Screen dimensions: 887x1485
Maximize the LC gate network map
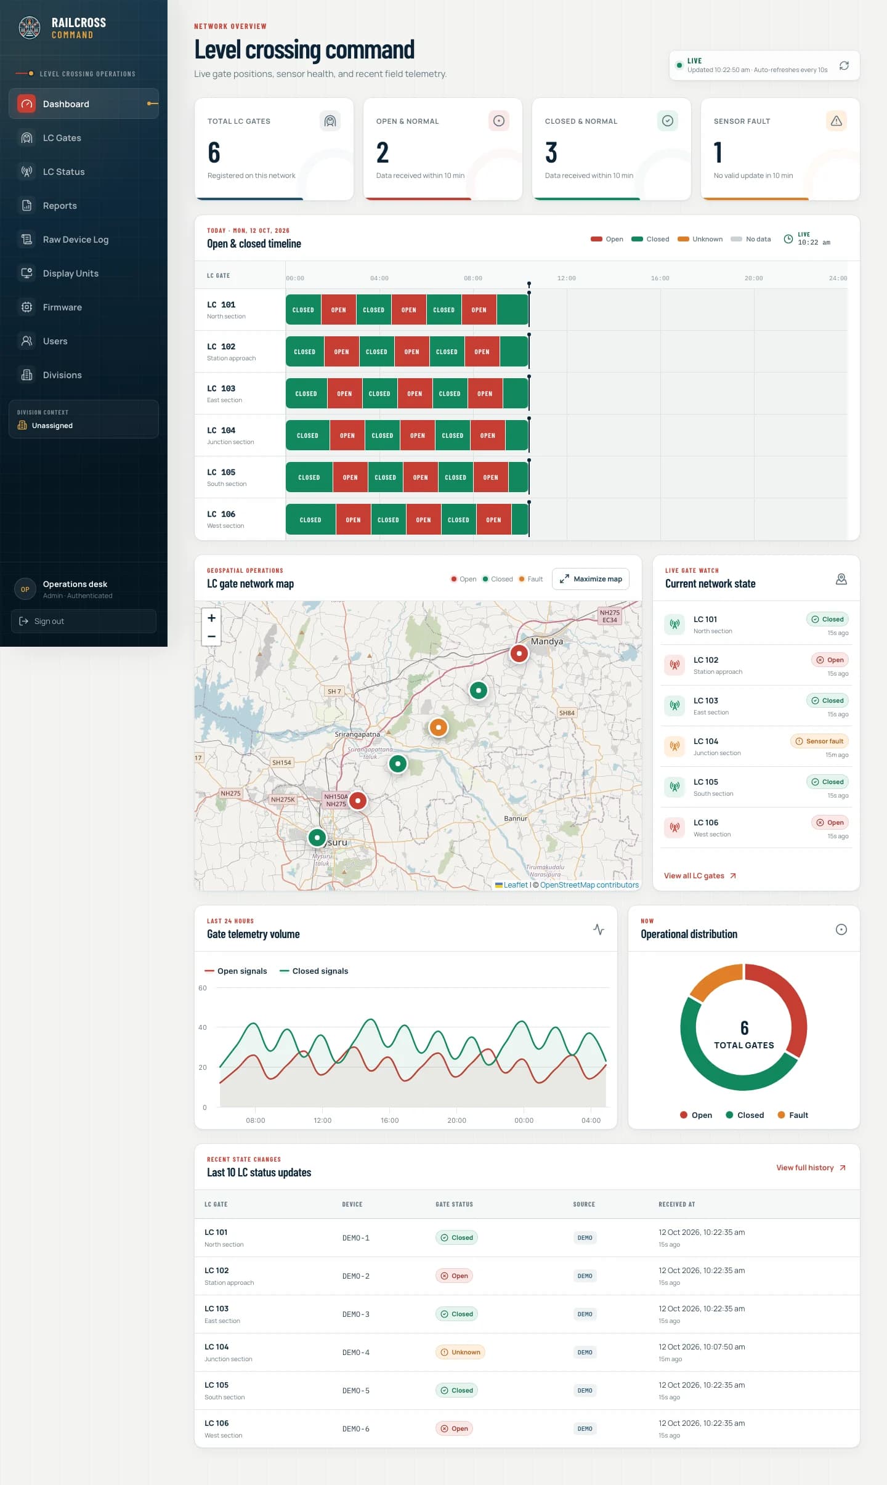point(591,579)
